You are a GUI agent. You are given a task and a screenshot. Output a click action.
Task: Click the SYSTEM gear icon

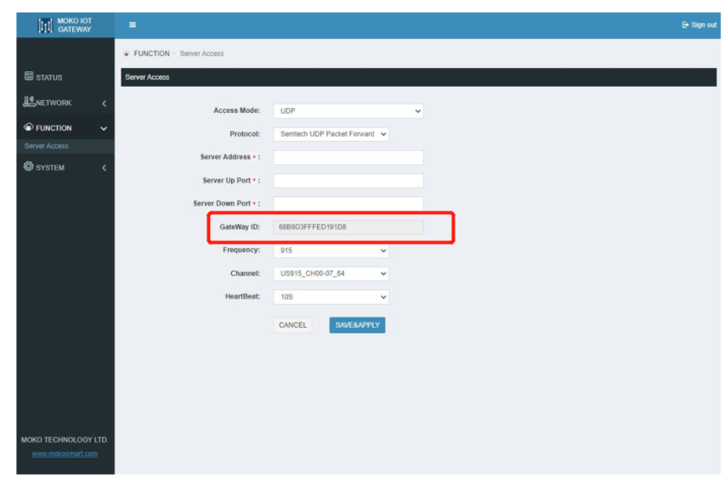(x=28, y=167)
